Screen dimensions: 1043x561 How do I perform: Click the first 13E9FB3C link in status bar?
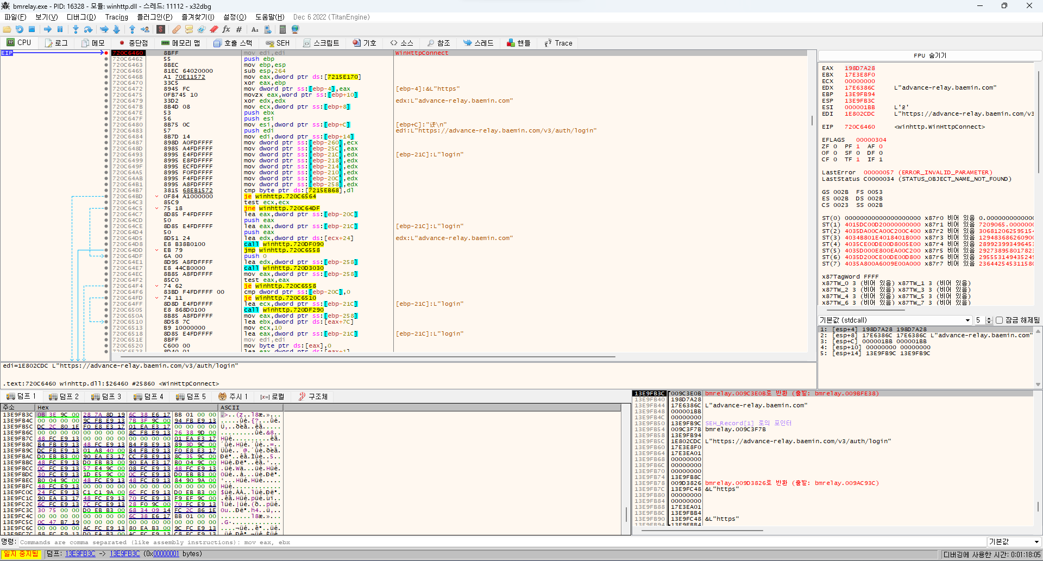point(80,554)
